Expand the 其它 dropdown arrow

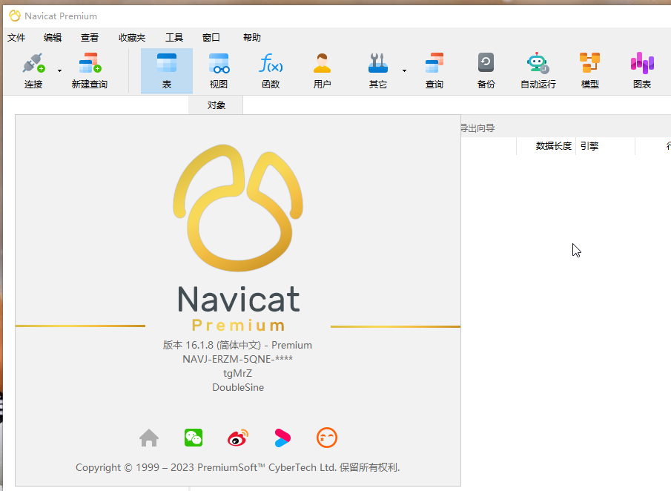404,70
